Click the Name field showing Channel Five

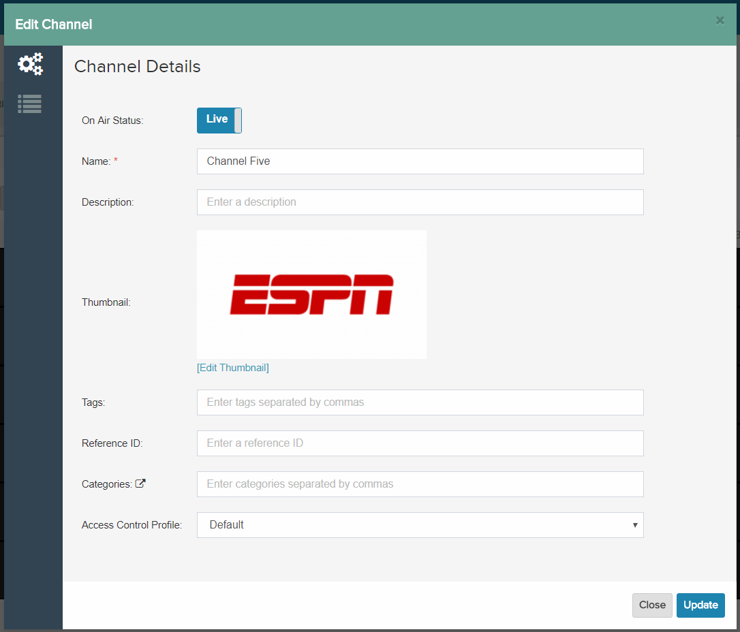(x=420, y=161)
